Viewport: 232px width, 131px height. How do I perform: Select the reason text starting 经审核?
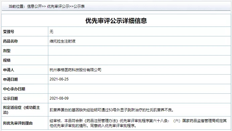tap(138, 123)
